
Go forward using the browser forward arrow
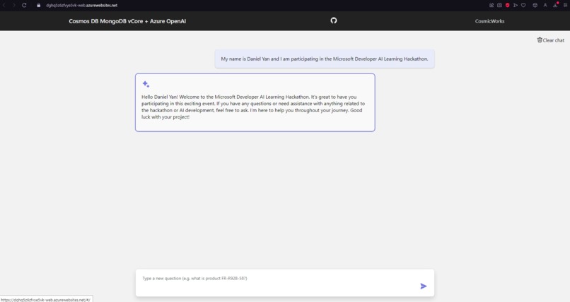coord(14,5)
